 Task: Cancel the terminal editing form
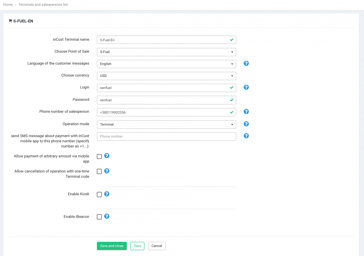156,246
